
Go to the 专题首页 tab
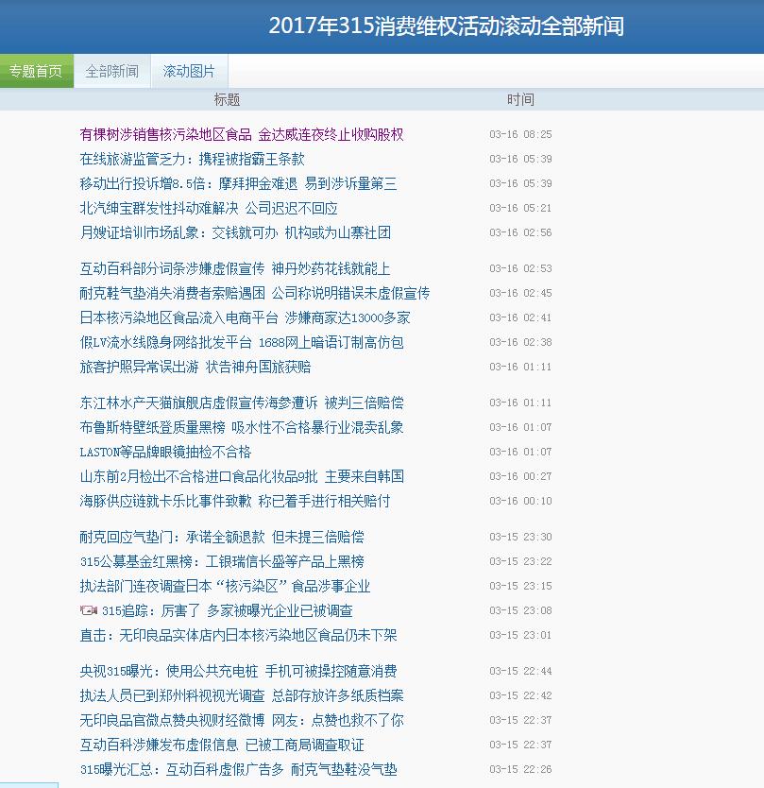(36, 70)
